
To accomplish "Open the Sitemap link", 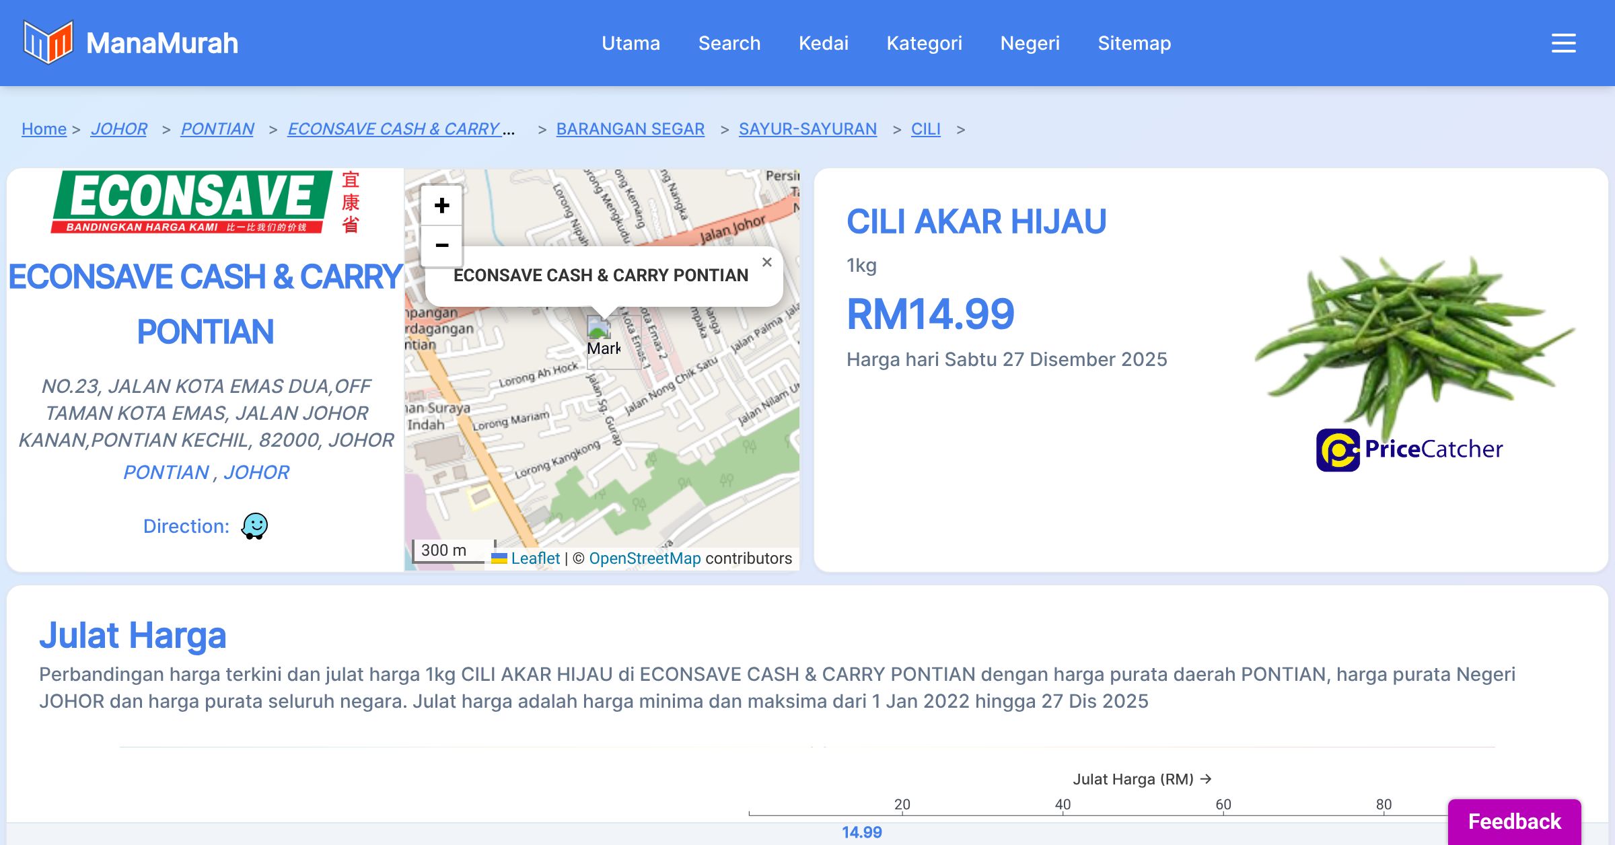I will click(1134, 43).
